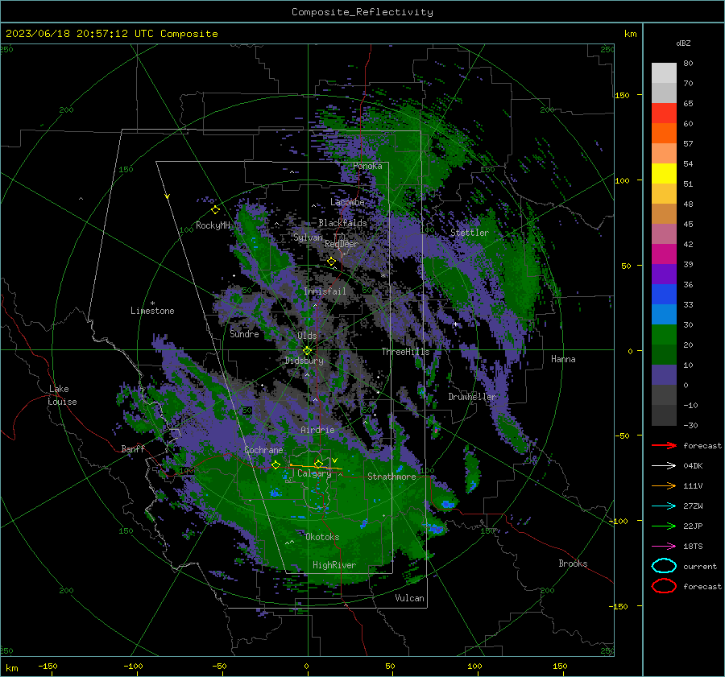
Task: Click the Innisfail city label
Action: pyautogui.click(x=325, y=291)
